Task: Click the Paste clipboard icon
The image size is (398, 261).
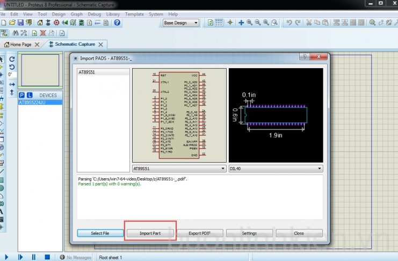Action: tap(325, 23)
